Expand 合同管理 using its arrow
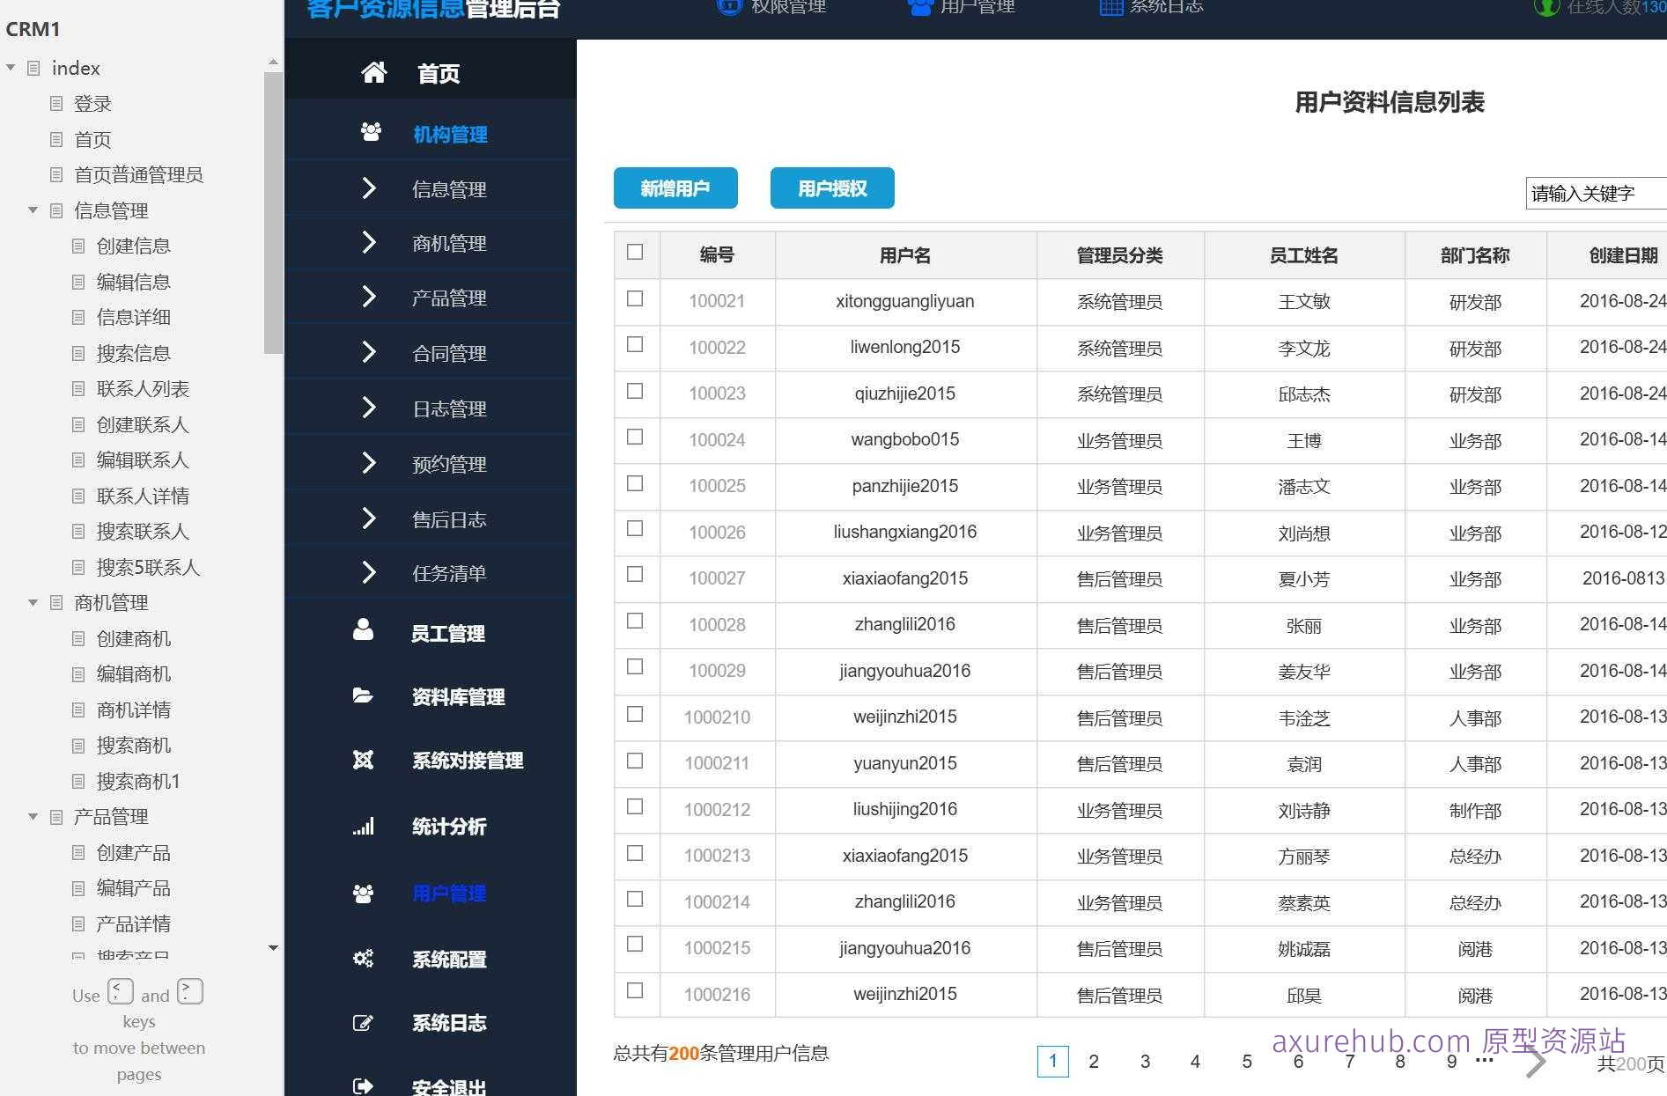This screenshot has width=1667, height=1096. point(369,352)
